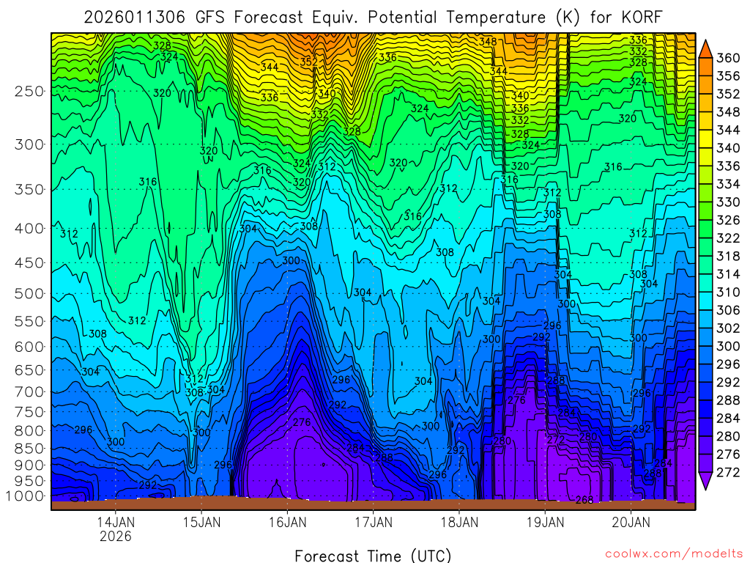750x563 pixels.
Task: Pick the violet swatch between 272 and 276
Action: 705,464
